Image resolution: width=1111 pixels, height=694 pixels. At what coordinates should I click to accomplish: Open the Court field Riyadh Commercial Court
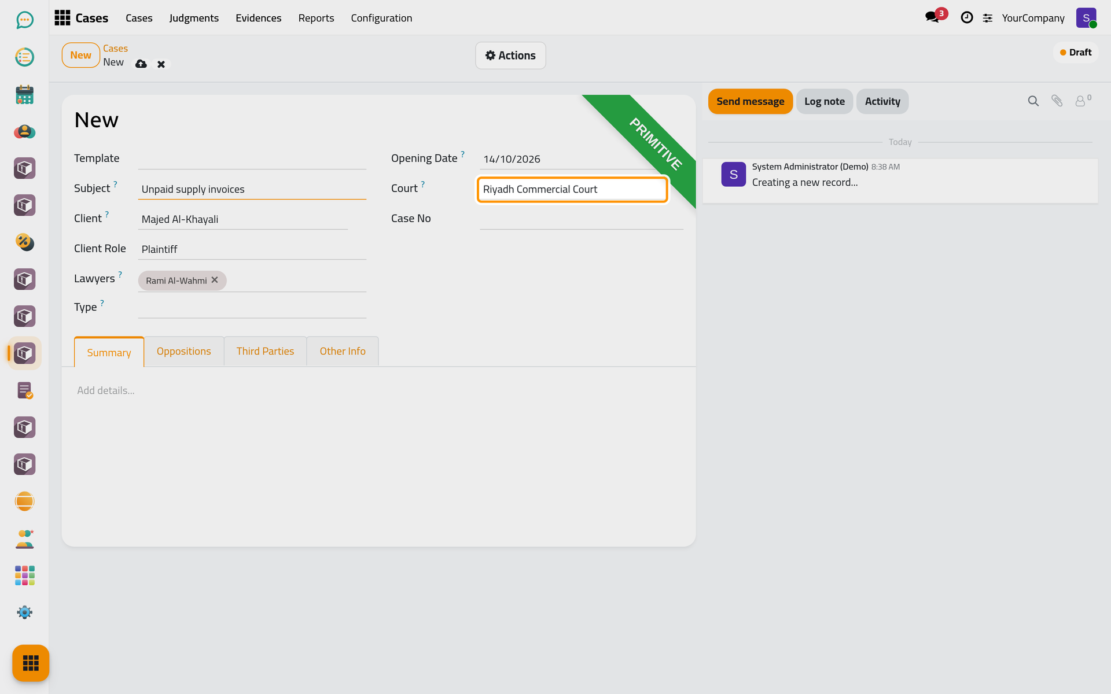pyautogui.click(x=572, y=189)
